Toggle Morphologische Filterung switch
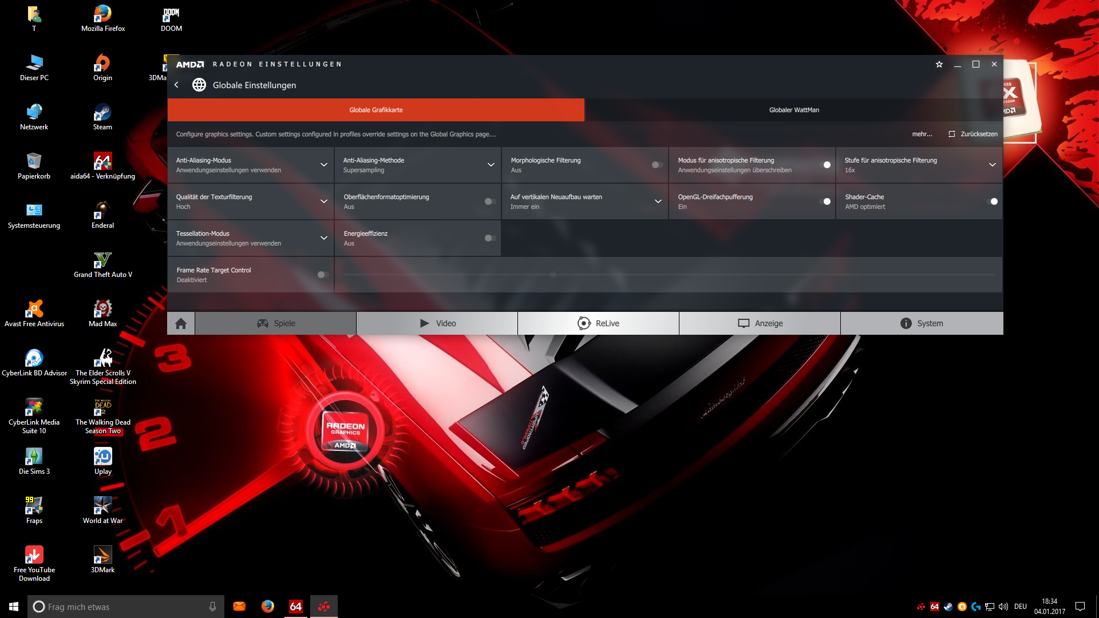Image resolution: width=1099 pixels, height=618 pixels. (657, 165)
